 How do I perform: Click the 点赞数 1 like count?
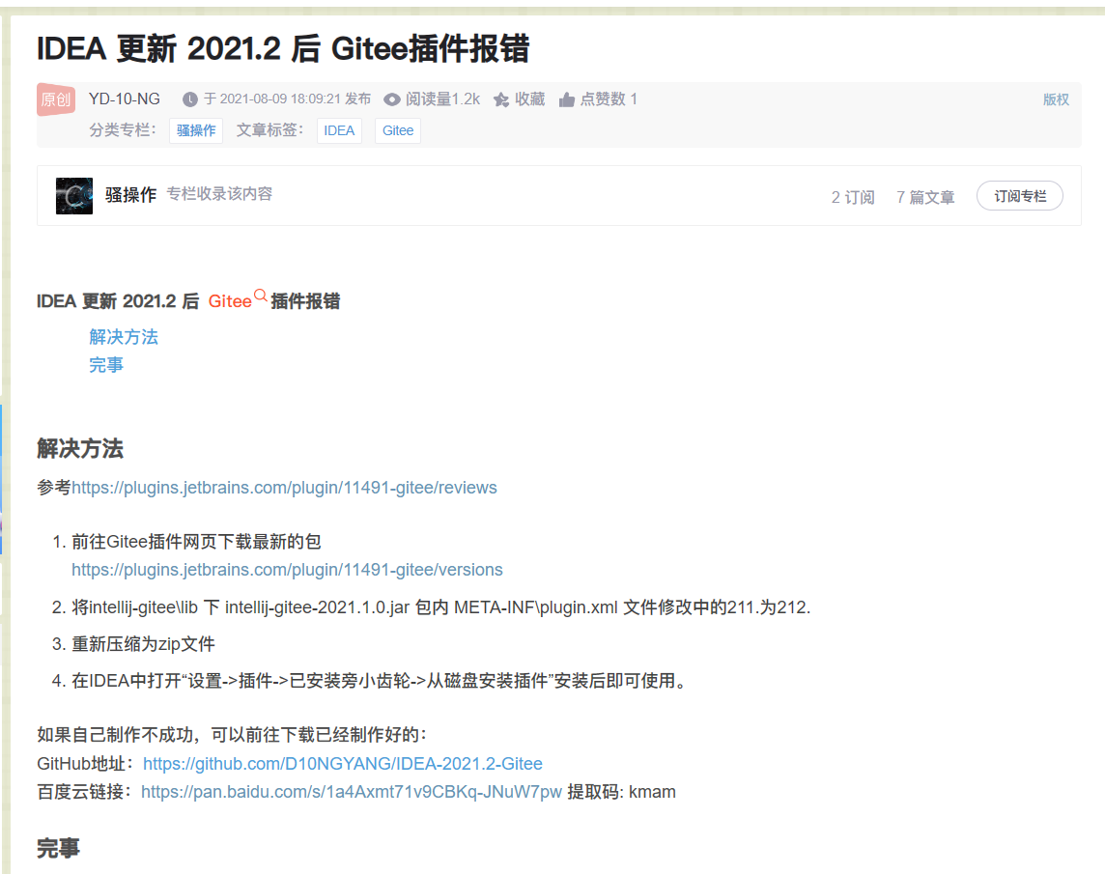pos(609,99)
